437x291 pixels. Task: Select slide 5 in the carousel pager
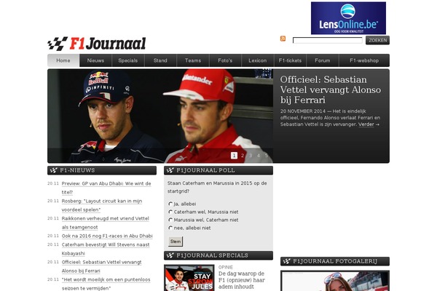(267, 156)
